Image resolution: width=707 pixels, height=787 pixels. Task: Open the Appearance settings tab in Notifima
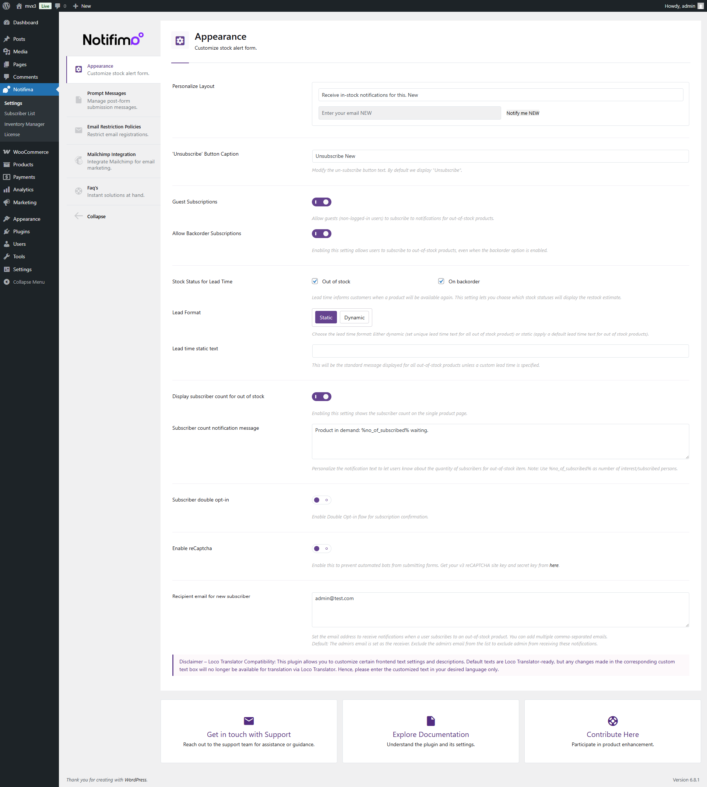(113, 70)
